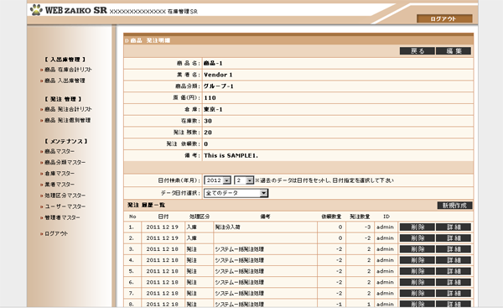Click the admin ID in row 5

pyautogui.click(x=385, y=271)
